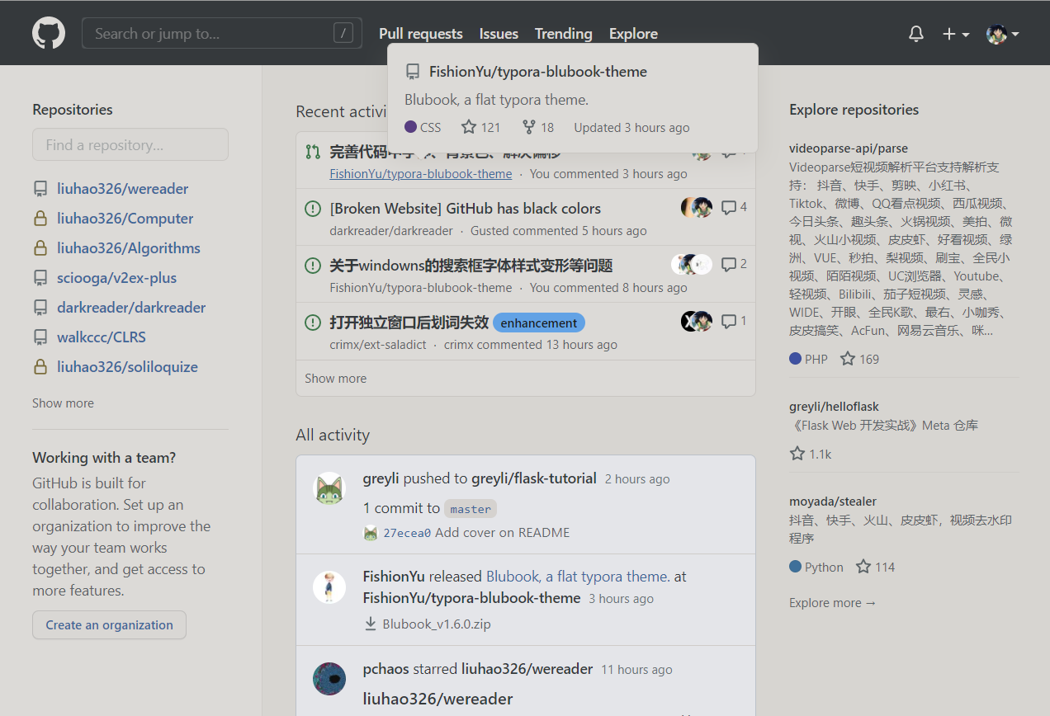Open the notifications bell
Viewport: 1050px width, 716px height.
tap(915, 33)
